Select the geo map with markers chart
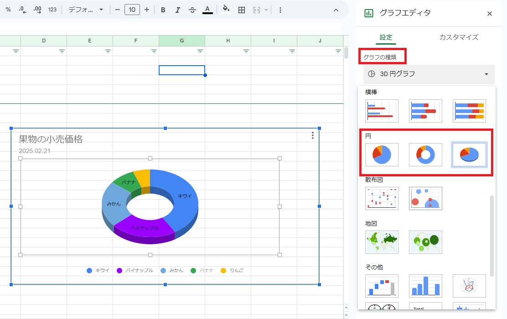The width and height of the screenshot is (507, 319). [x=425, y=242]
